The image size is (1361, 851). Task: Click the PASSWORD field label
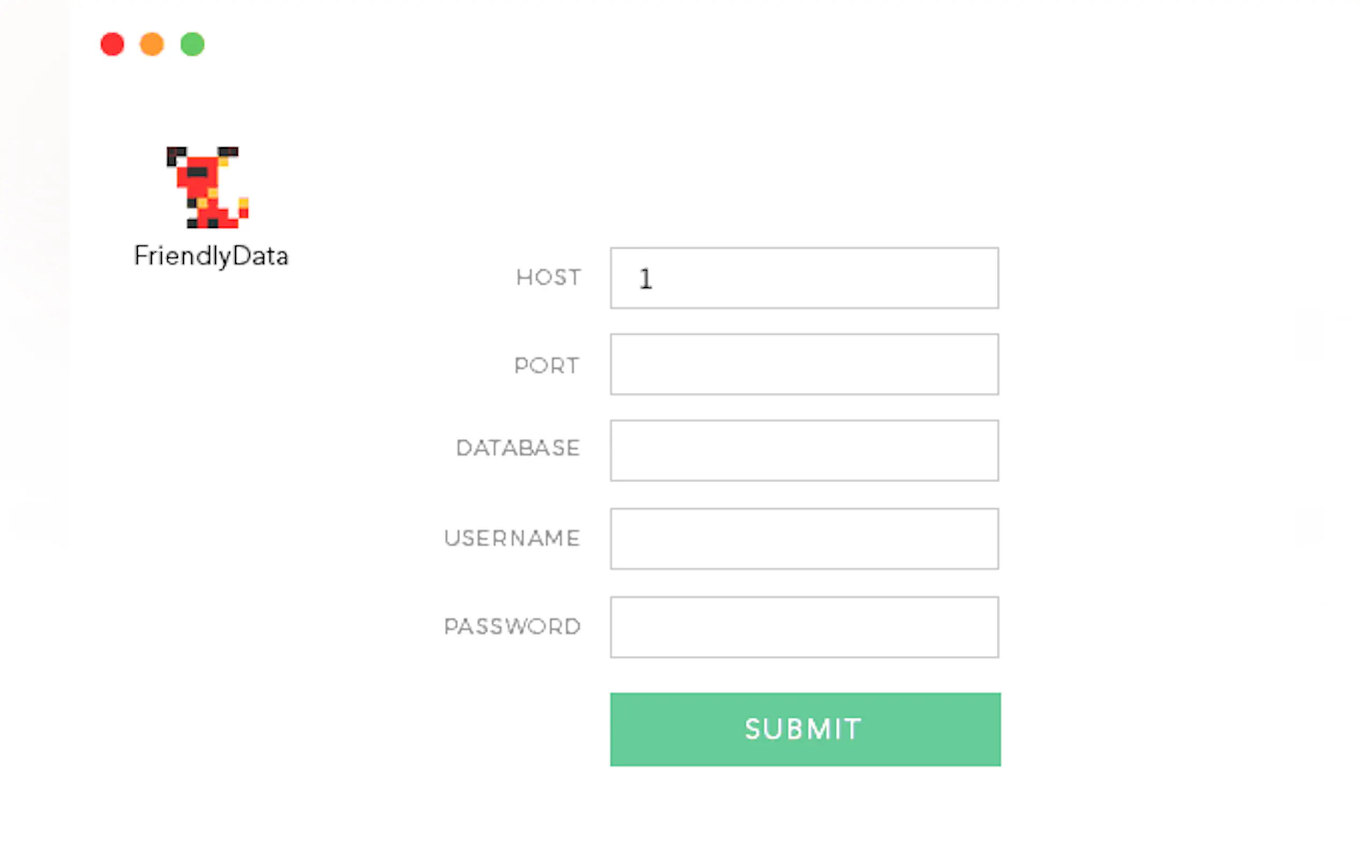(512, 626)
